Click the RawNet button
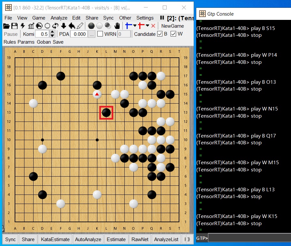This screenshot has height=246, width=291. [x=140, y=239]
